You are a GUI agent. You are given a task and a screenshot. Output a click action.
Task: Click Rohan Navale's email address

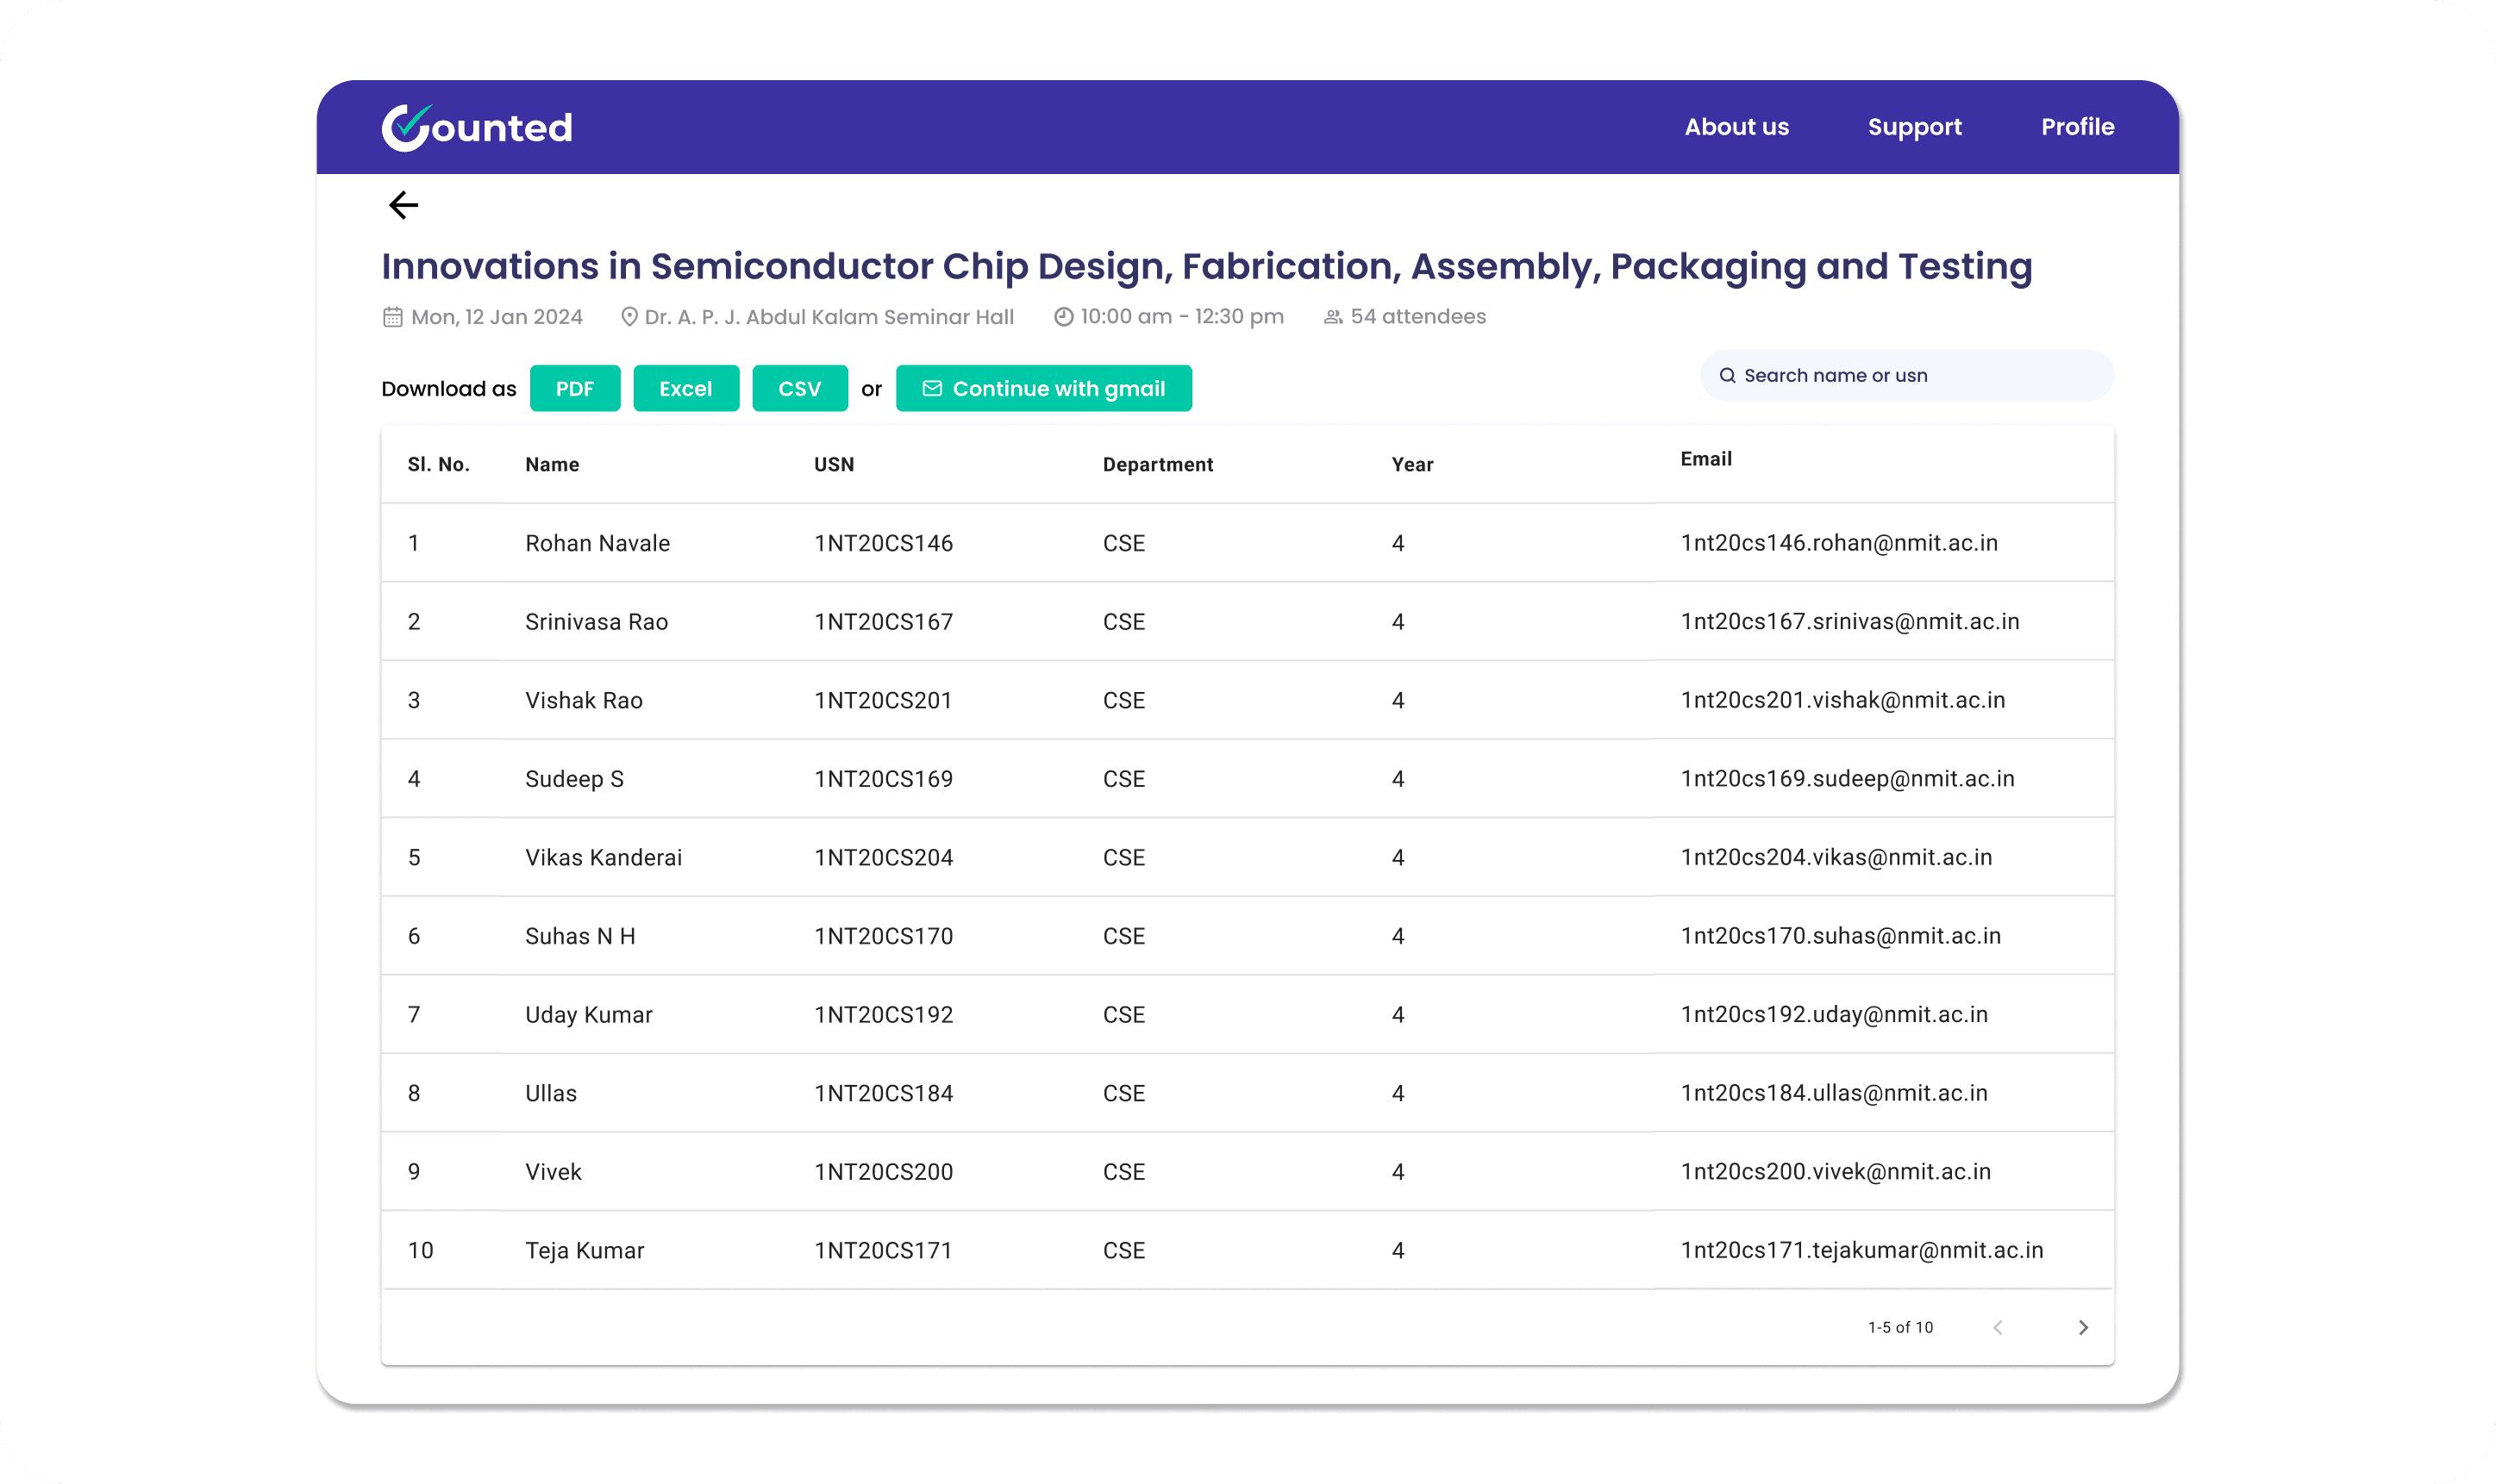point(1839,543)
